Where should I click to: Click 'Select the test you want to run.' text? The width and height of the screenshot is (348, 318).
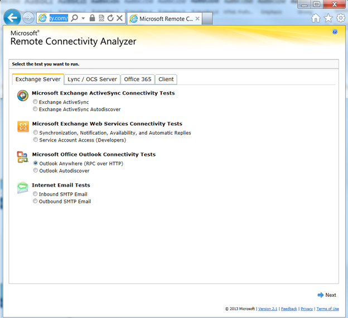(46, 64)
